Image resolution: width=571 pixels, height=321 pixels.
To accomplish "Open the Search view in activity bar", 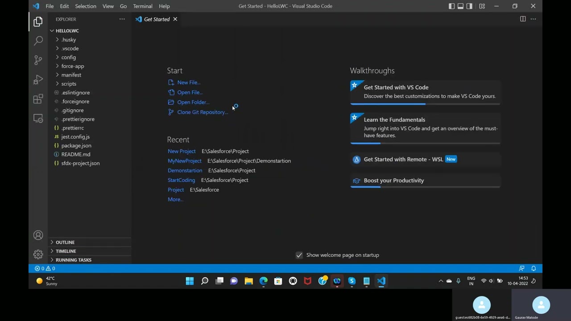I will [x=38, y=41].
